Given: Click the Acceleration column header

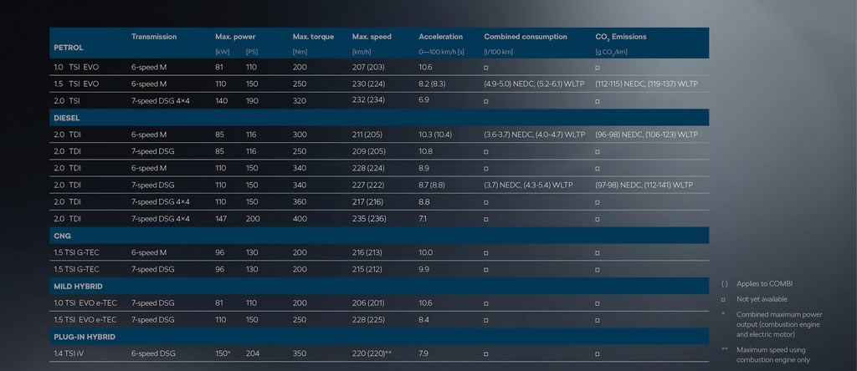Looking at the screenshot, I should pyautogui.click(x=440, y=37).
